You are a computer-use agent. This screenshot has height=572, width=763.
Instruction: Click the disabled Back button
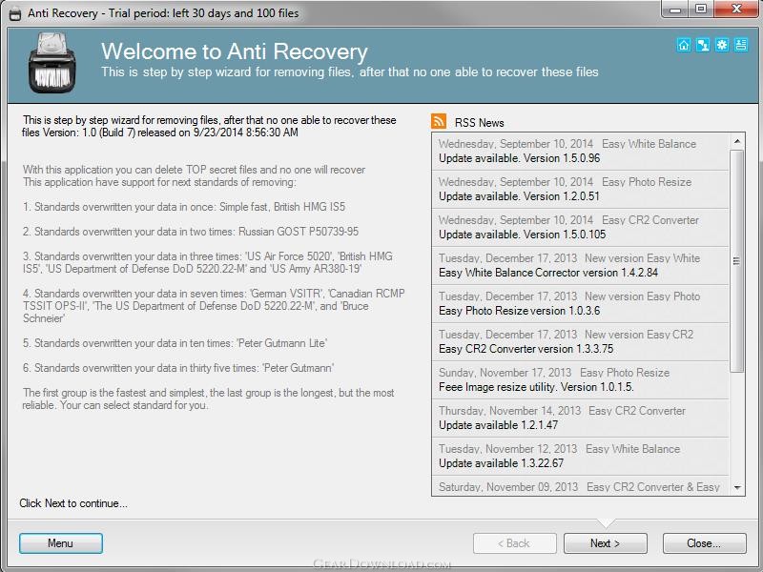[x=514, y=543]
